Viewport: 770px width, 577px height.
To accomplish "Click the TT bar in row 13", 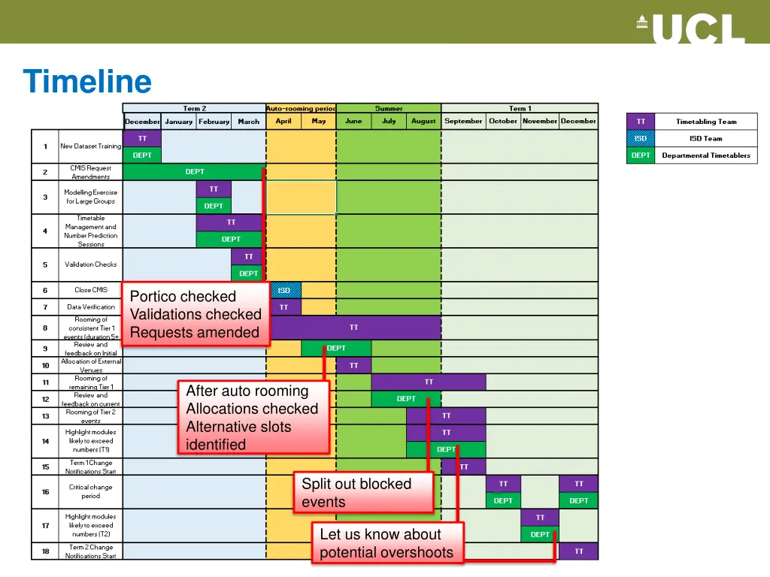I will (447, 415).
